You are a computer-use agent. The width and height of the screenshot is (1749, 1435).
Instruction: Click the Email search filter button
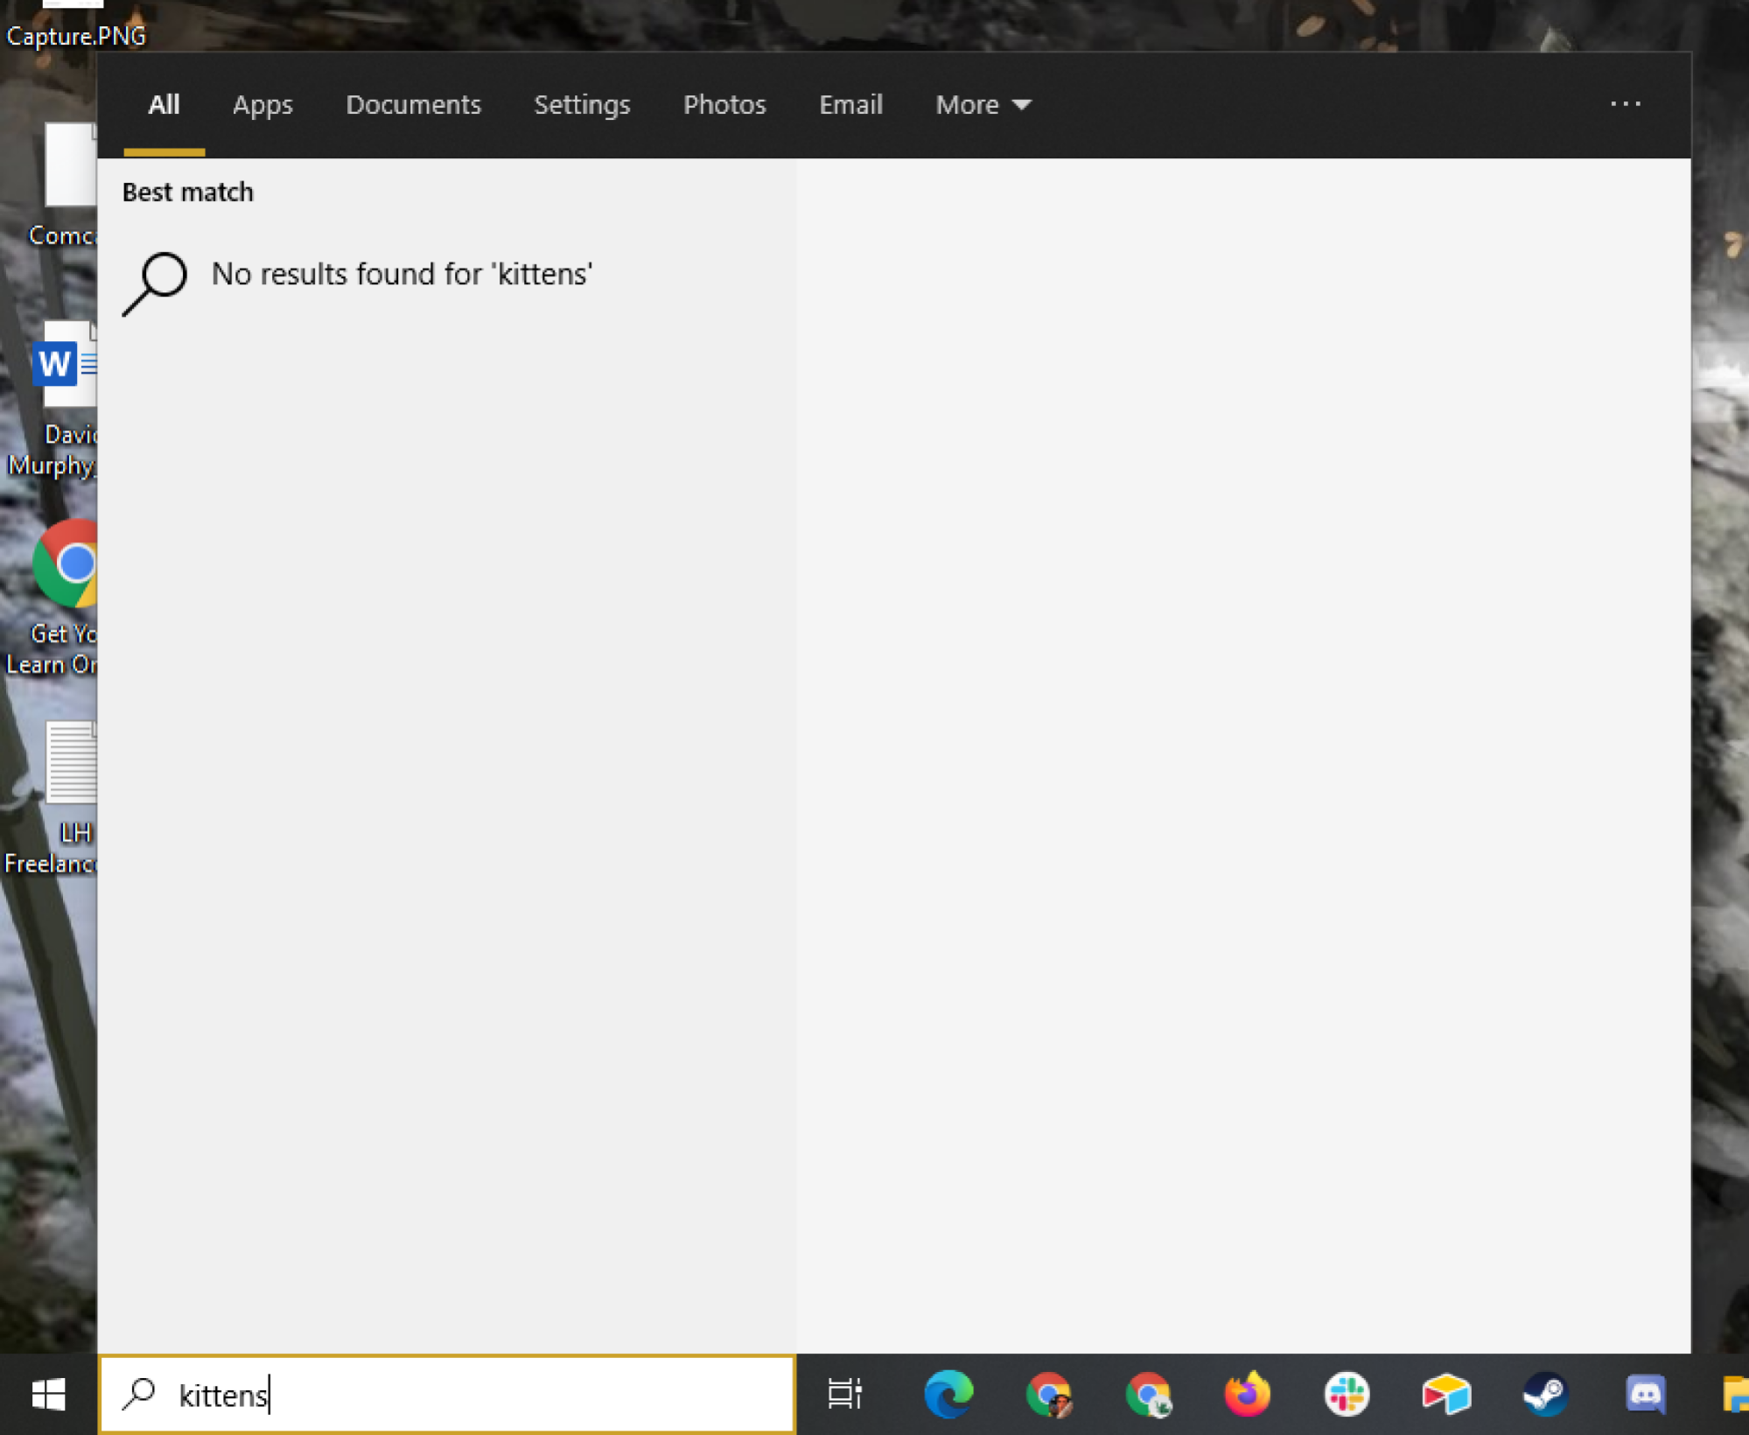point(850,103)
